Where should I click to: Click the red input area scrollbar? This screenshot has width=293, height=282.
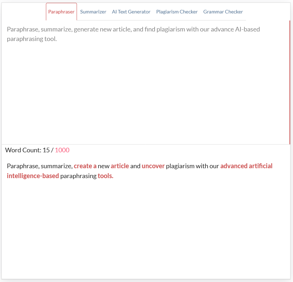click(289, 82)
